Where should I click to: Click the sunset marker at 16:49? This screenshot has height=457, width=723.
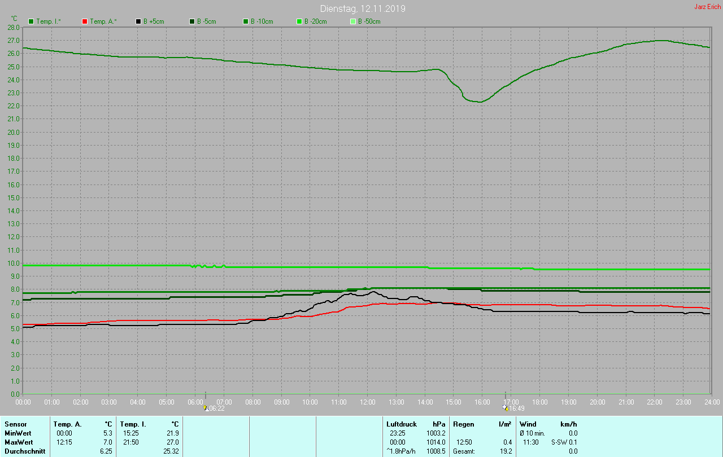coord(506,407)
